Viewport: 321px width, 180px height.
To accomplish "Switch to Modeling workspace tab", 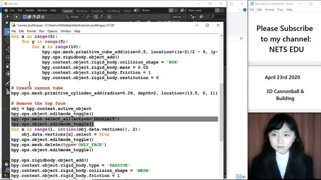I will [81, 11].
